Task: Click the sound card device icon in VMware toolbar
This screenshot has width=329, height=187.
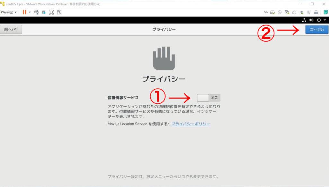Action: tap(301, 12)
